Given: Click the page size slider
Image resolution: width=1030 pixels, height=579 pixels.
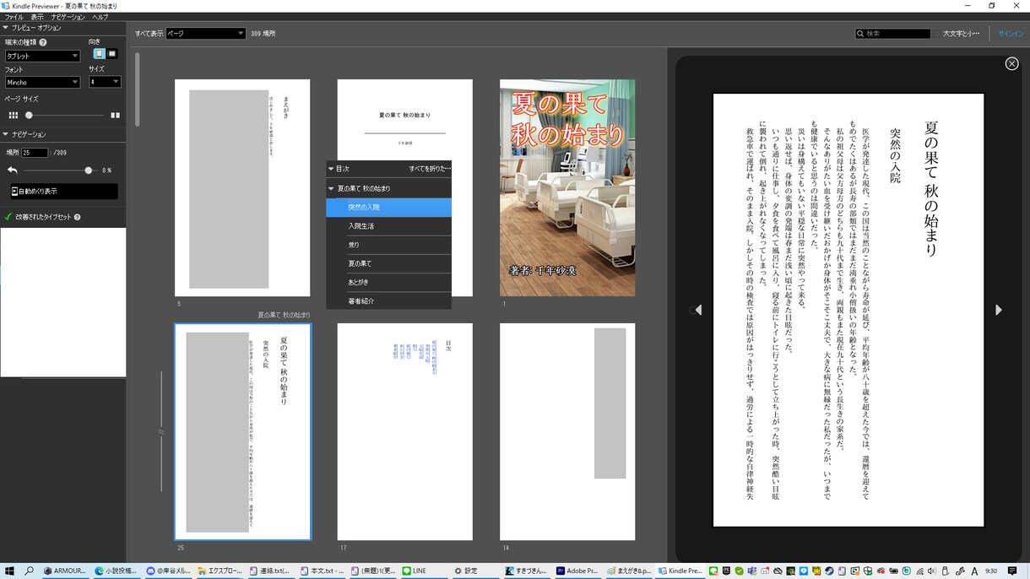Looking at the screenshot, I should (67, 115).
